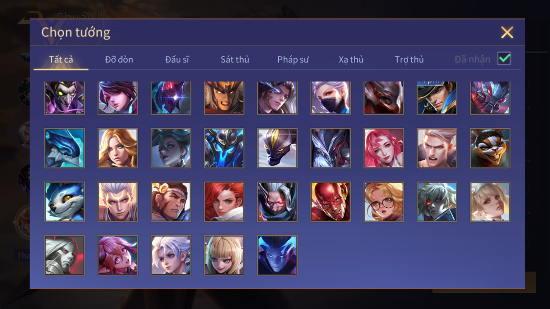Select the pink-haired girl hero portrait
The height and width of the screenshot is (309, 550).
[x=384, y=148]
